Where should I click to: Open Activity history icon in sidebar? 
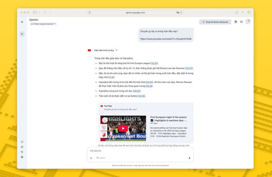(x=22, y=152)
